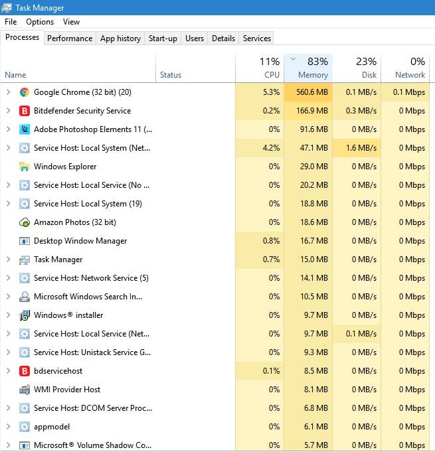
Task: Expand the Windows installer process group
Action: point(9,315)
